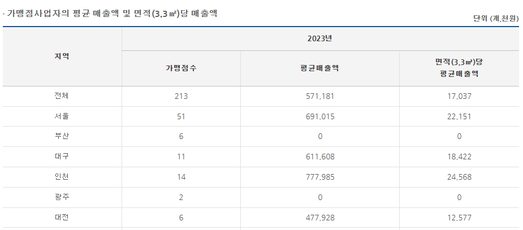Click the 인천 average sales 777,985
The image size is (523, 230).
click(x=320, y=177)
